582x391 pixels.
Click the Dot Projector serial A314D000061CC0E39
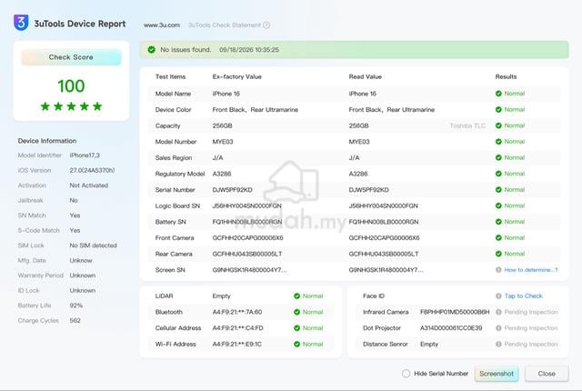pos(451,328)
